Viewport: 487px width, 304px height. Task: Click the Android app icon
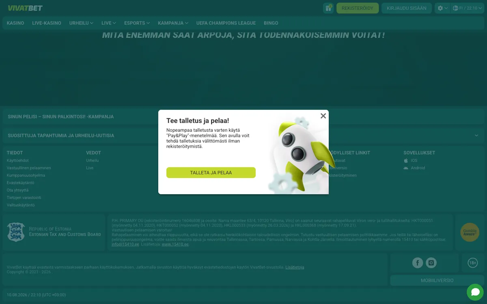point(406,168)
